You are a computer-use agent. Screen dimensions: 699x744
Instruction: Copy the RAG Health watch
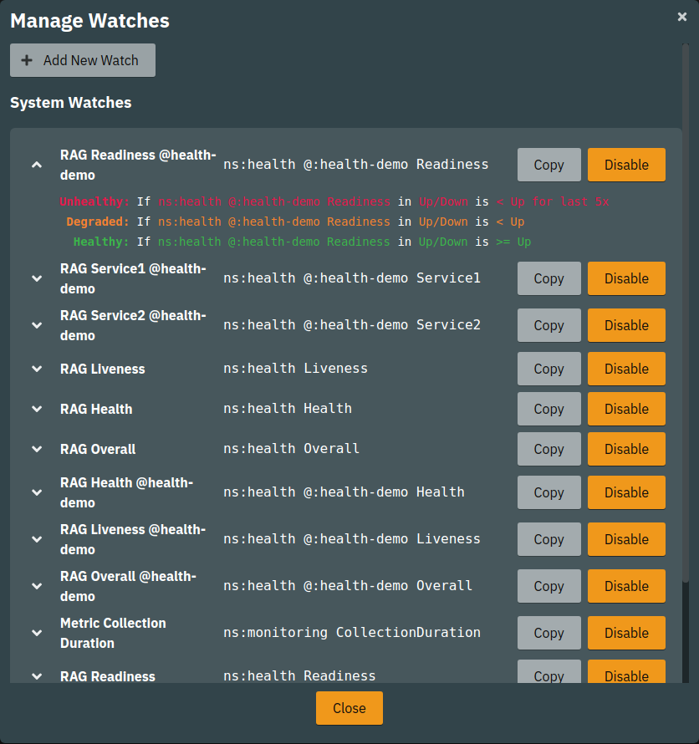[x=548, y=409]
